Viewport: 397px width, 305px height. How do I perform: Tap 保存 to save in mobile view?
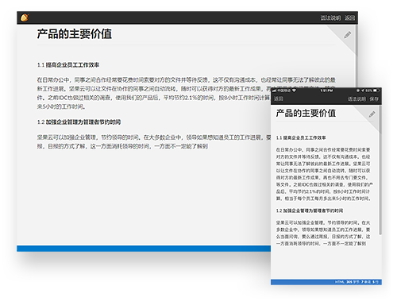(x=374, y=98)
